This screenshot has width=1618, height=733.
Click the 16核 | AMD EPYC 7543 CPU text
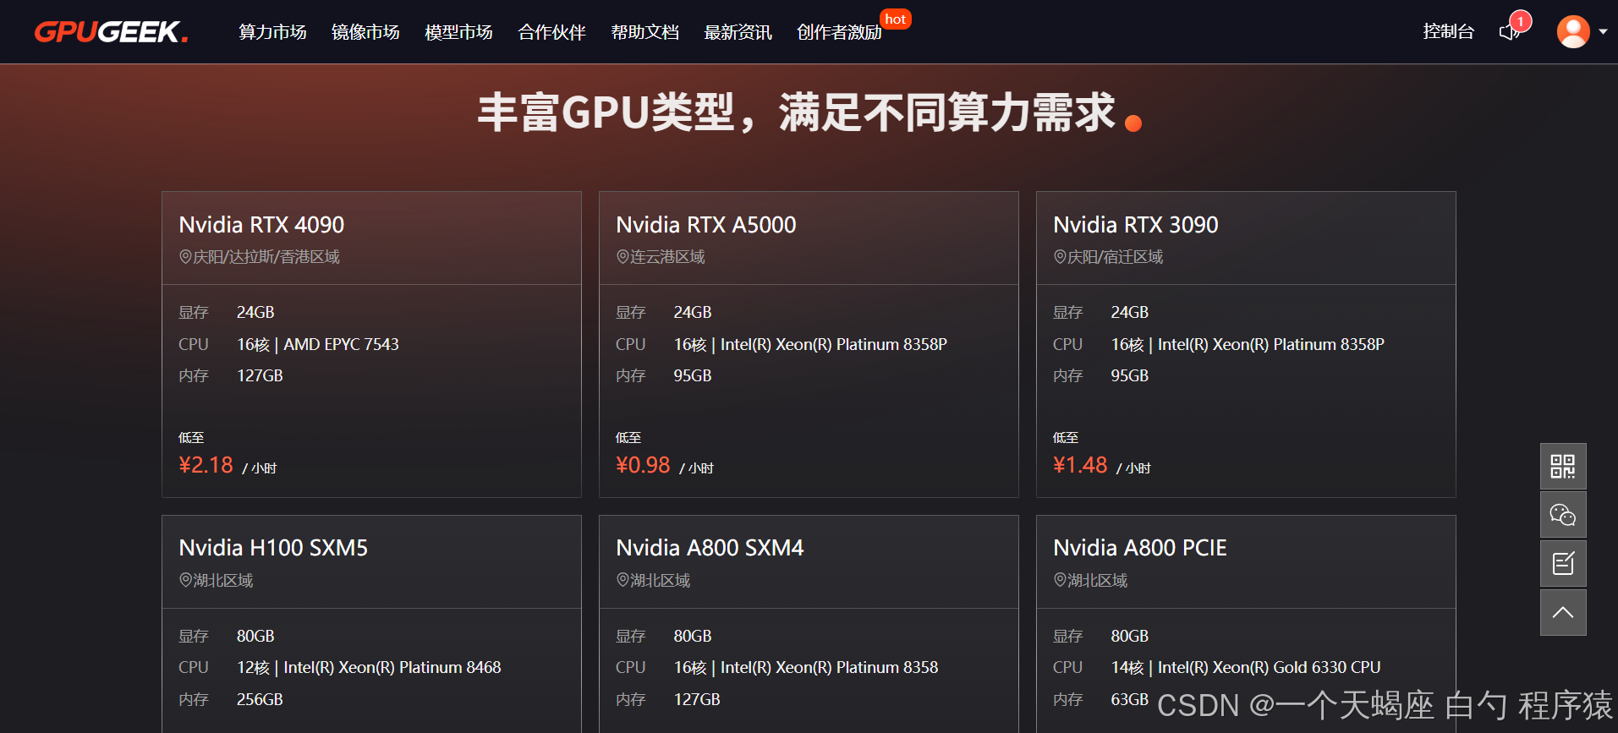point(318,344)
